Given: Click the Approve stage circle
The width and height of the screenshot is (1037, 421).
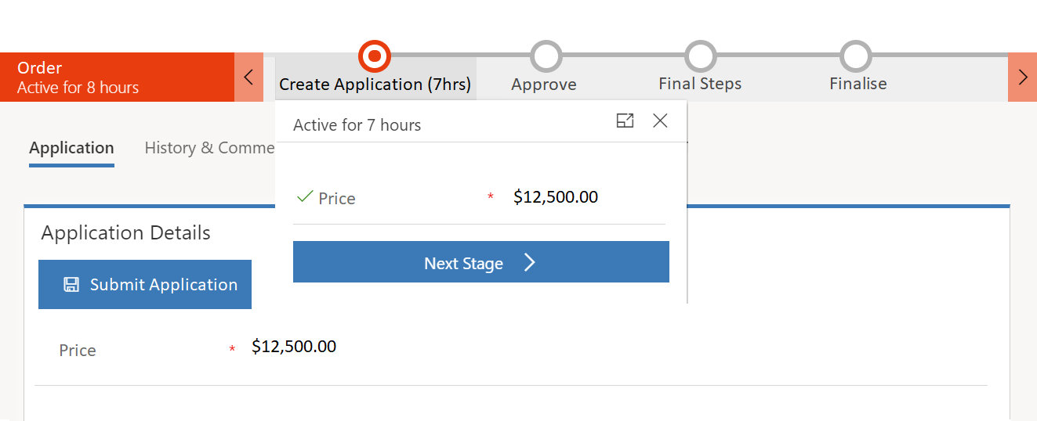Looking at the screenshot, I should (x=546, y=56).
